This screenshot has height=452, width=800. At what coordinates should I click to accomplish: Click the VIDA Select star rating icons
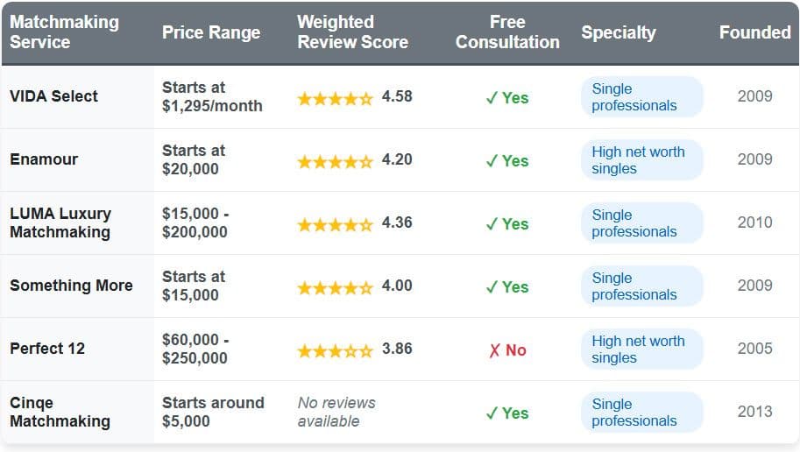point(336,98)
